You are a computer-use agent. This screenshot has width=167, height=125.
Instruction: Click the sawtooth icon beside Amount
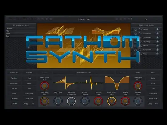click(141, 46)
